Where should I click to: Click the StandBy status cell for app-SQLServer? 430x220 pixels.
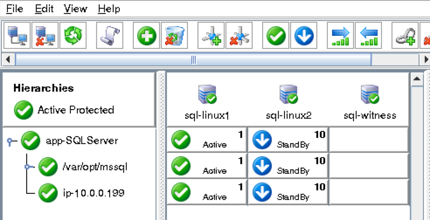coord(288,140)
